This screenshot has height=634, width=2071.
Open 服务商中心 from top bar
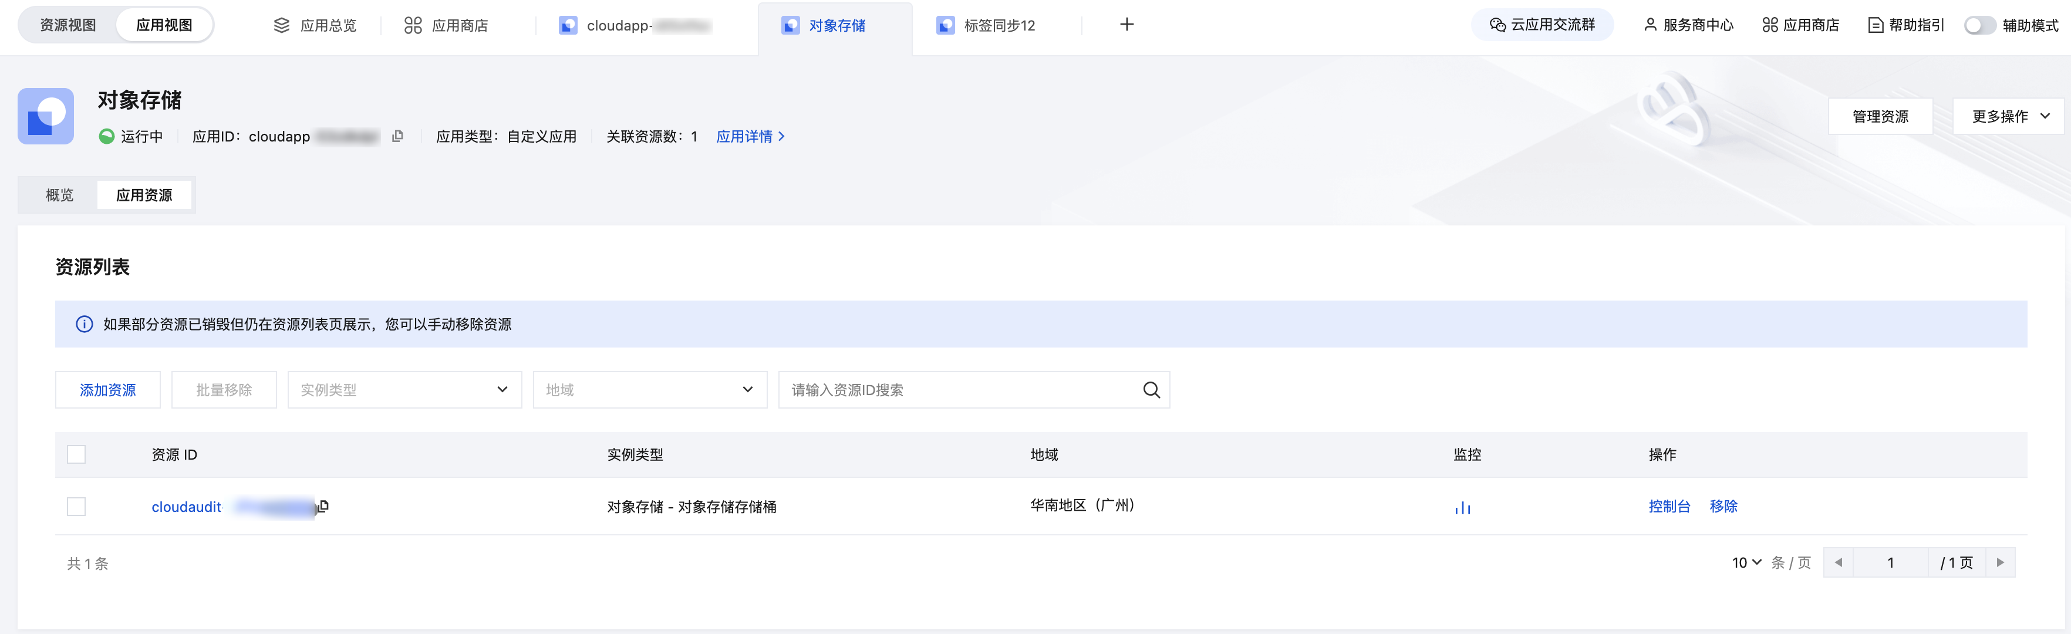[x=1688, y=25]
